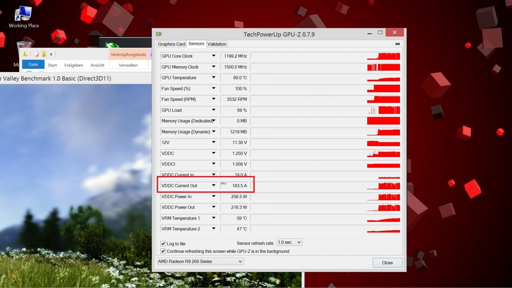This screenshot has width=512, height=288.
Task: Click the GPU Load history graph
Action: 325,110
